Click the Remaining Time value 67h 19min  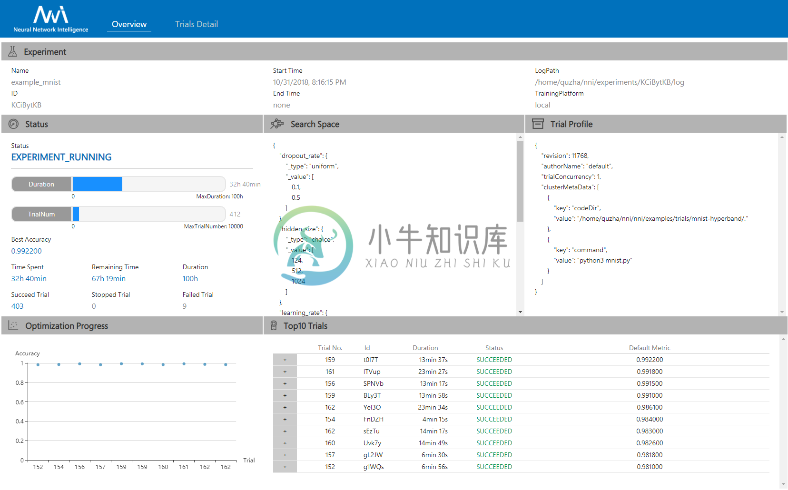[x=109, y=278]
